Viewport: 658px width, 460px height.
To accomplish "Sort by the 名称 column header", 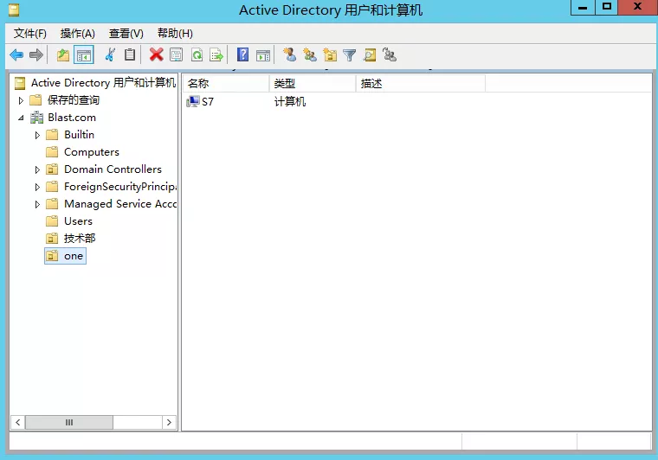I will 225,84.
